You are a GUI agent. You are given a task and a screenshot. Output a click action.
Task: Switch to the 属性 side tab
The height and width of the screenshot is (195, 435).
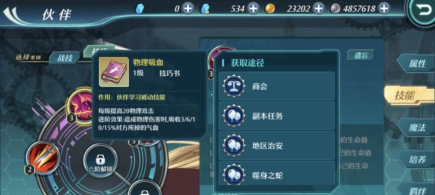416,63
